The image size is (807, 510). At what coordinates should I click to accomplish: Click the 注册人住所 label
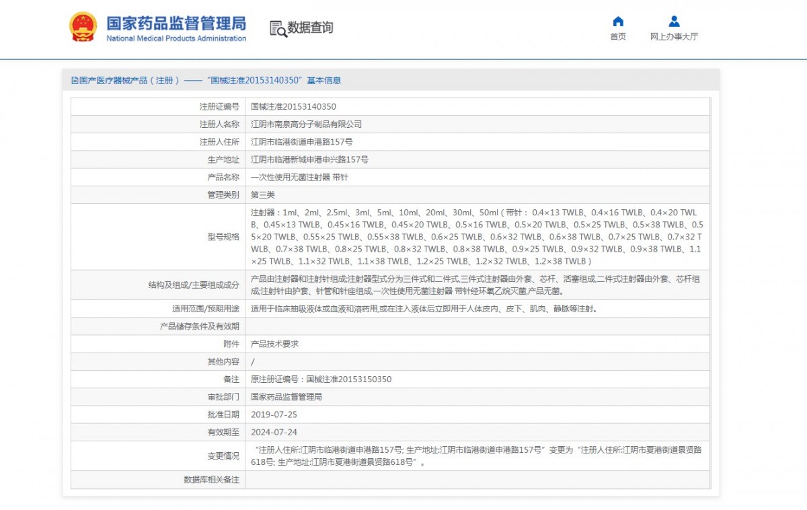(219, 142)
